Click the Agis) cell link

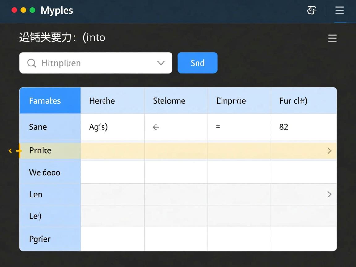click(98, 127)
